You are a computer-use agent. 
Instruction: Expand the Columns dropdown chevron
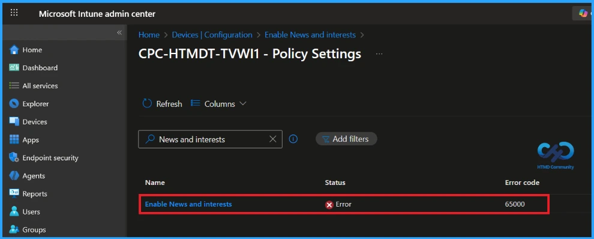[x=243, y=103]
